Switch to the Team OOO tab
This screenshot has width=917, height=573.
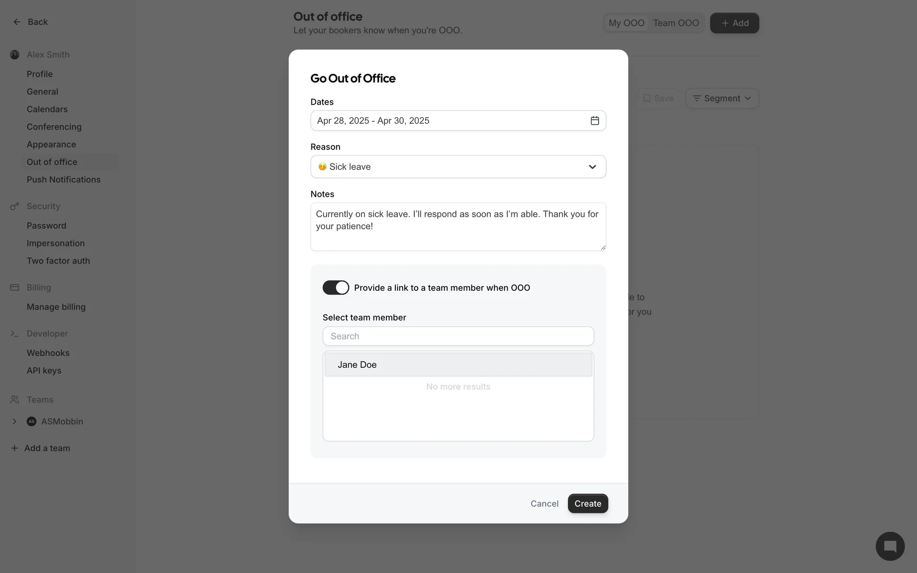[x=676, y=23]
